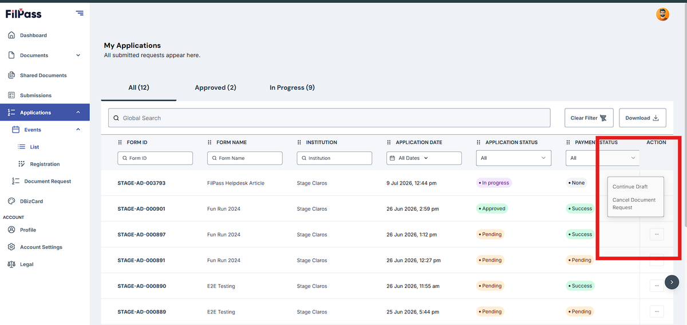The height and width of the screenshot is (325, 687).
Task: Focus the Institution filter field
Action: (334, 158)
